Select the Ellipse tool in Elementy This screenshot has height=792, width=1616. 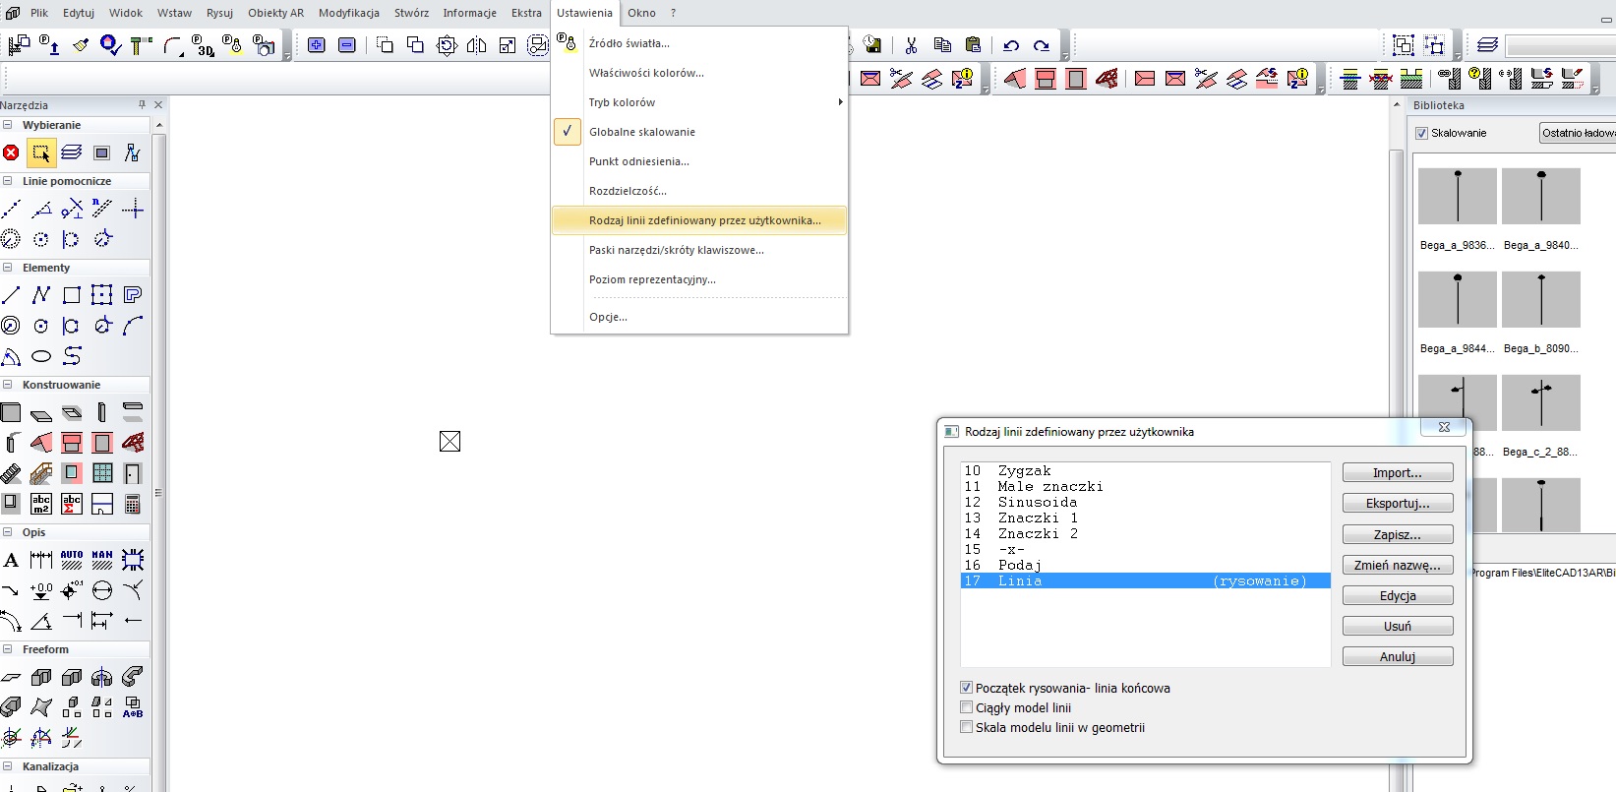[41, 356]
